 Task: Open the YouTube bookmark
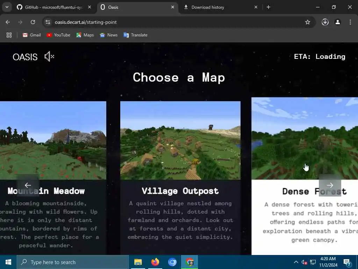(58, 35)
